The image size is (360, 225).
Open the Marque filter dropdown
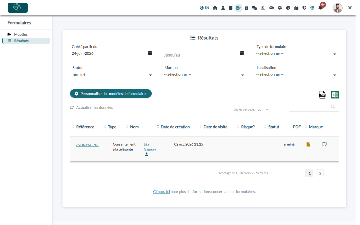tap(204, 74)
